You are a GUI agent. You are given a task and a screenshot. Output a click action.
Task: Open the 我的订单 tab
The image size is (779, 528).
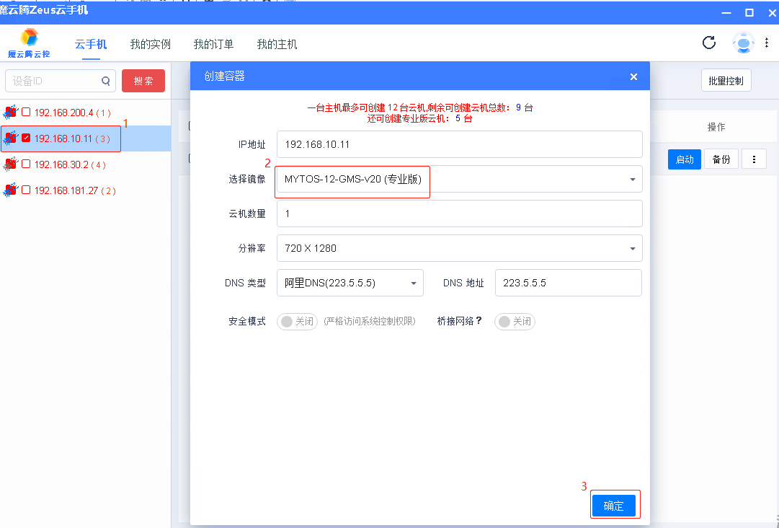click(213, 44)
